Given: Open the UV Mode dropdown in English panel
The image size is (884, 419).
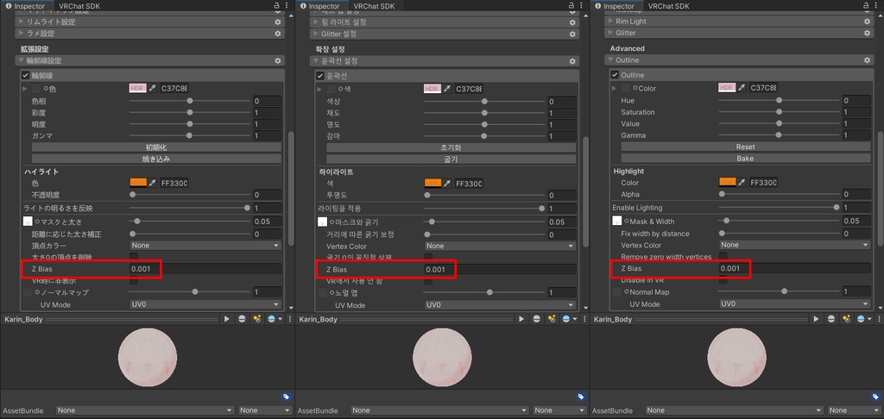Looking at the screenshot, I should click(x=795, y=304).
